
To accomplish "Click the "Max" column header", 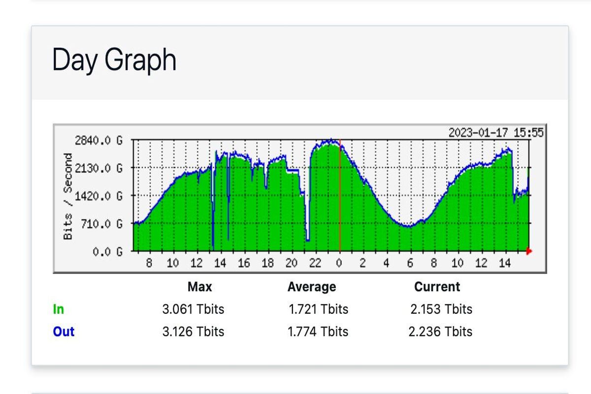I will coord(199,287).
